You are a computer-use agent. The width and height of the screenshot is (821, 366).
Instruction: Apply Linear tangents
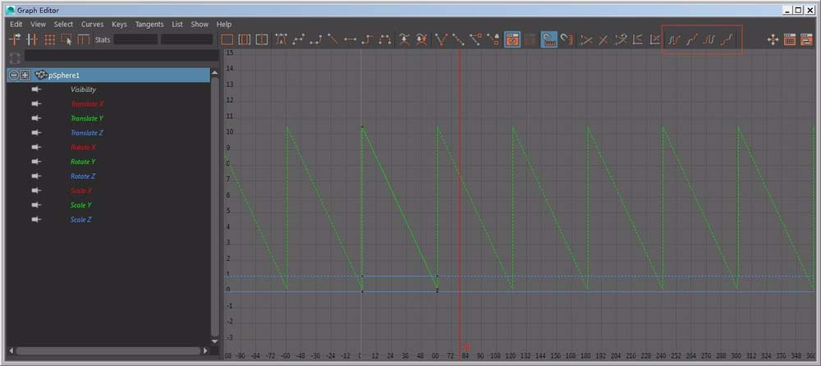pyautogui.click(x=333, y=39)
